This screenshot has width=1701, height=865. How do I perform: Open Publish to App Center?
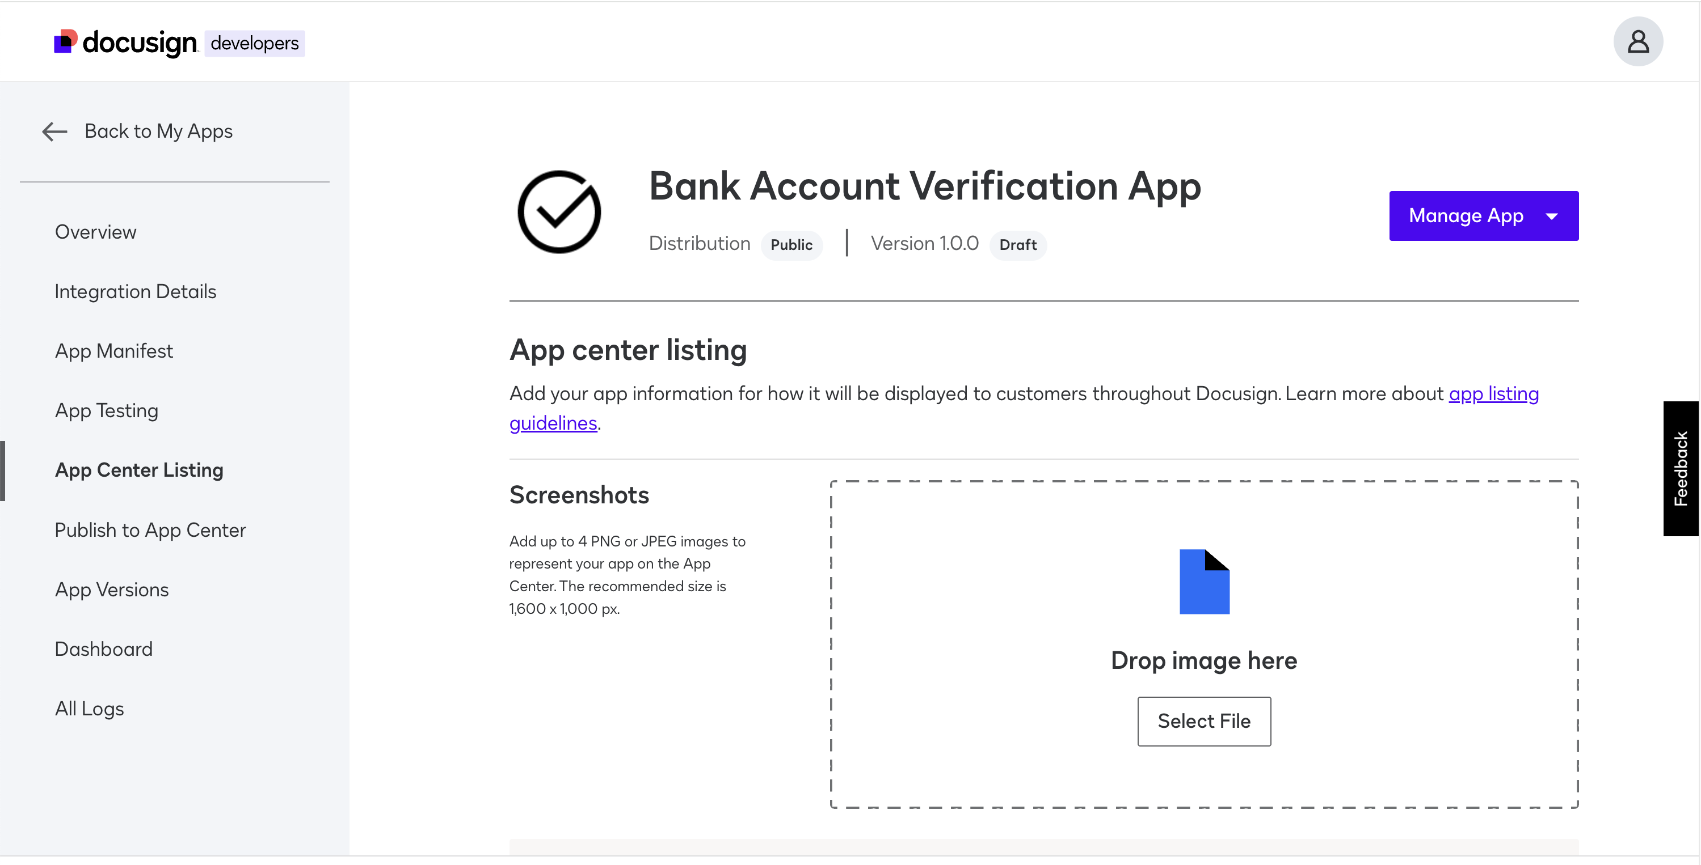click(150, 530)
